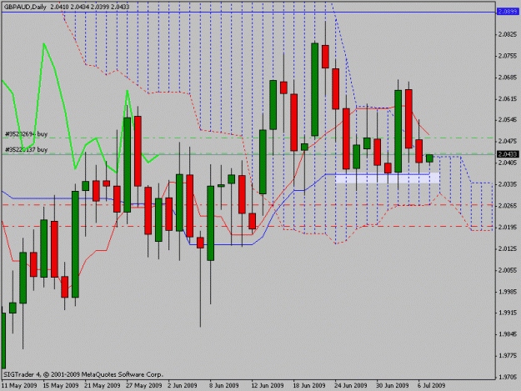This screenshot has width=521, height=391.
Task: Click price axis label 2.0545
Action: click(508, 120)
